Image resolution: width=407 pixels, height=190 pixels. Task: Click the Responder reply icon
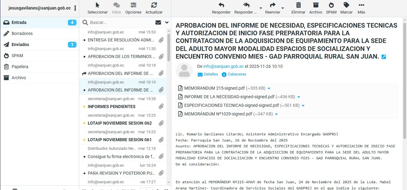pyautogui.click(x=221, y=5)
